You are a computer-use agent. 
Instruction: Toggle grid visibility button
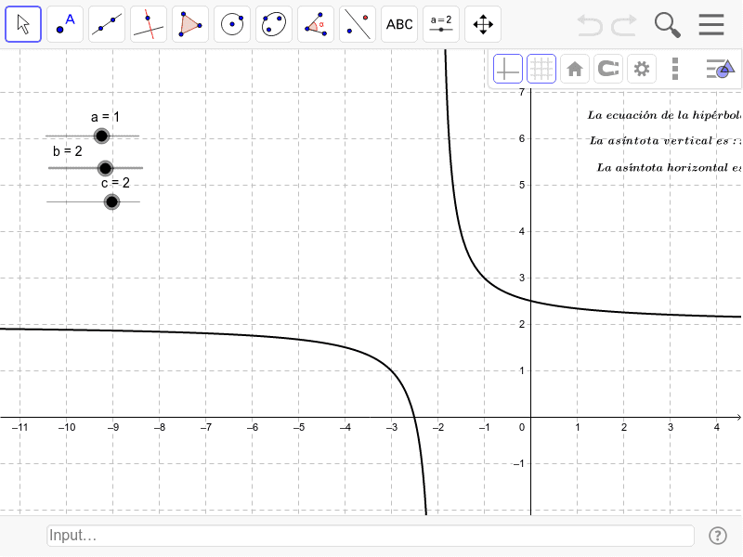pos(541,69)
